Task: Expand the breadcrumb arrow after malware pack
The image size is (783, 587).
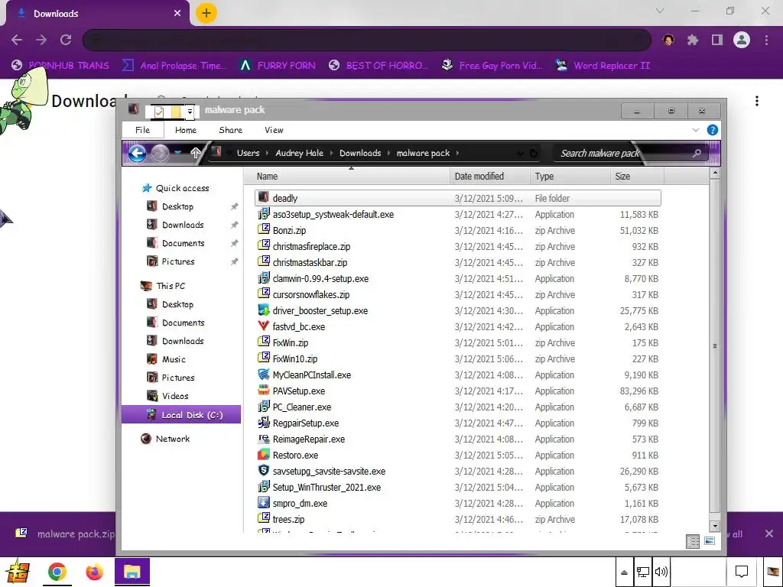Action: pyautogui.click(x=457, y=153)
